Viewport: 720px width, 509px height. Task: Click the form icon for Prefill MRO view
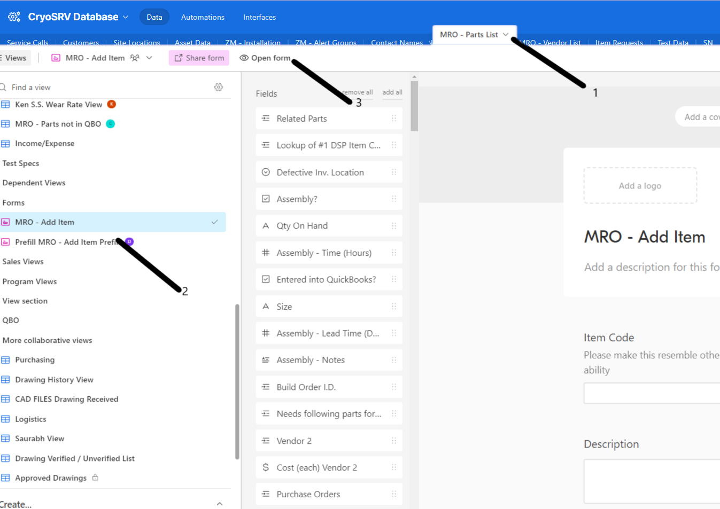click(x=6, y=242)
